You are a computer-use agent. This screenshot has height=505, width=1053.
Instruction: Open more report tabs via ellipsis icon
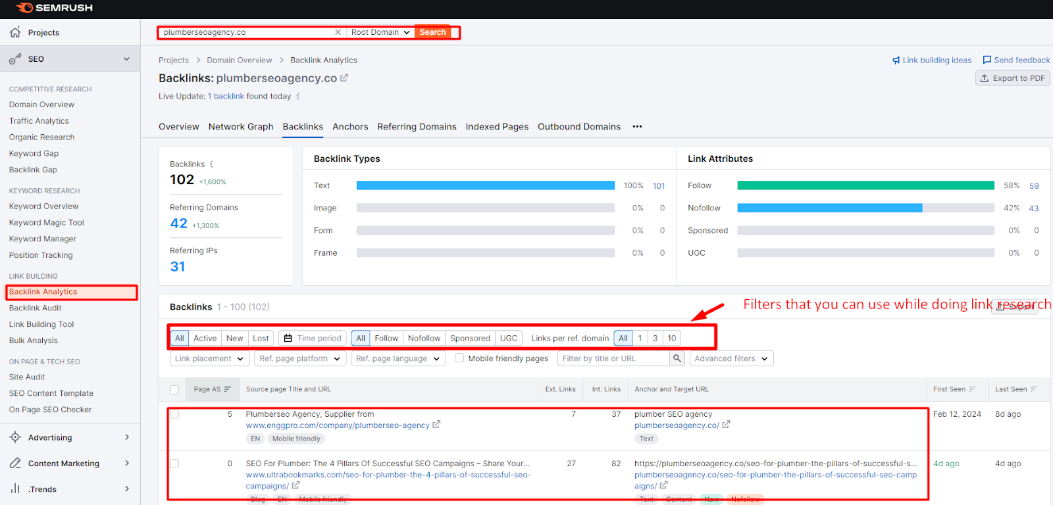pyautogui.click(x=637, y=126)
